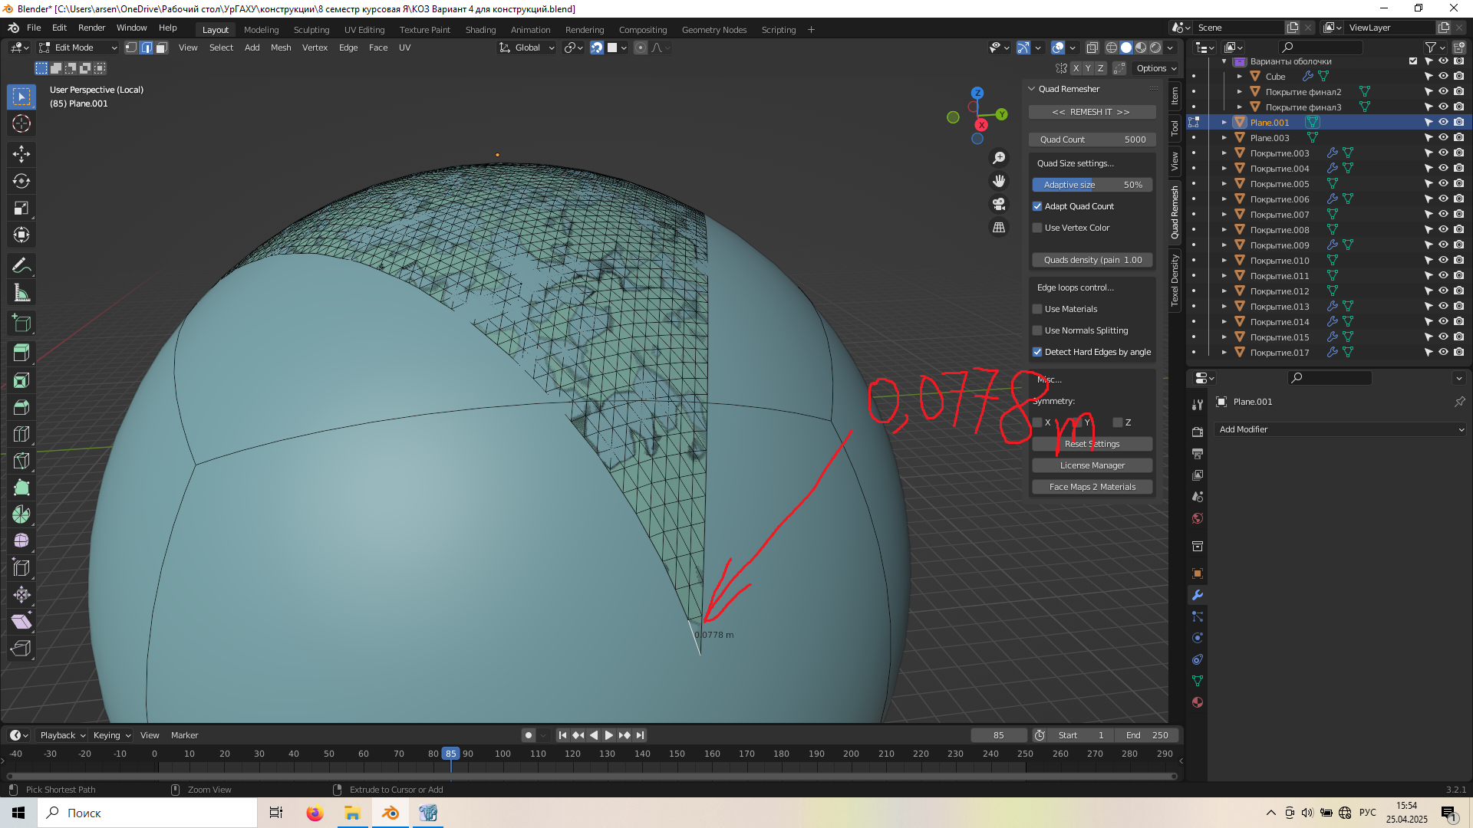Click the current frame 85 field
This screenshot has height=828, width=1473.
[998, 735]
